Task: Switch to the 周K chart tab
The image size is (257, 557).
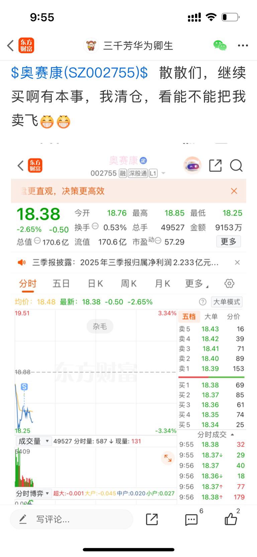Action: click(129, 284)
